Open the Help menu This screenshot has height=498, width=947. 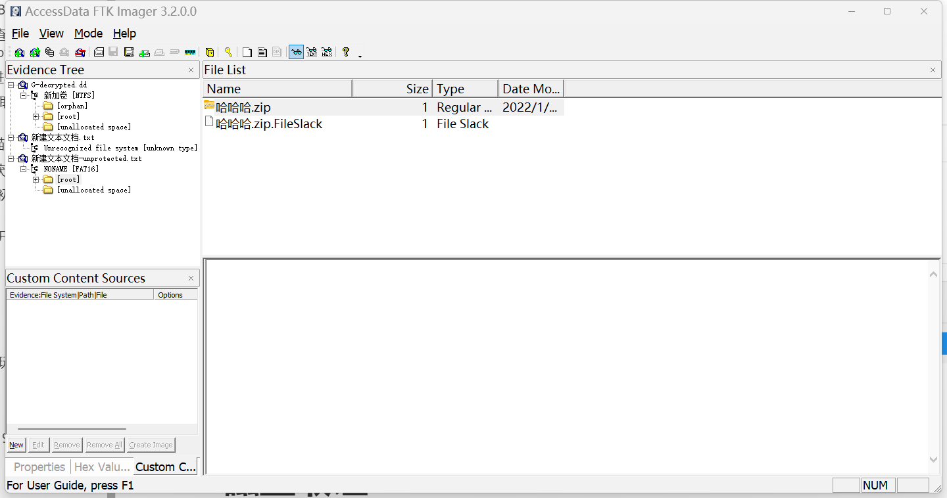(124, 34)
